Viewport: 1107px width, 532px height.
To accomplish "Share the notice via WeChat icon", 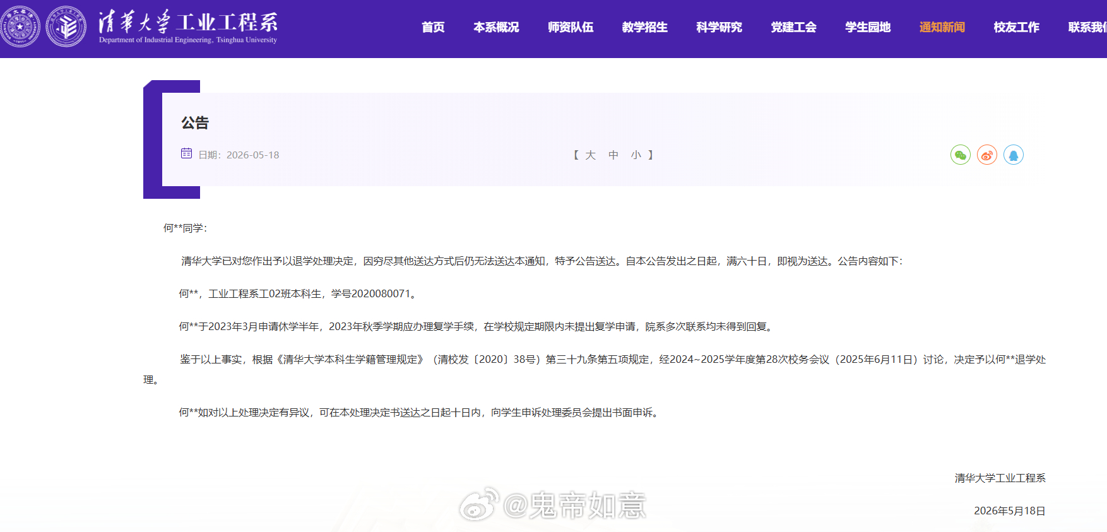I will pos(961,155).
